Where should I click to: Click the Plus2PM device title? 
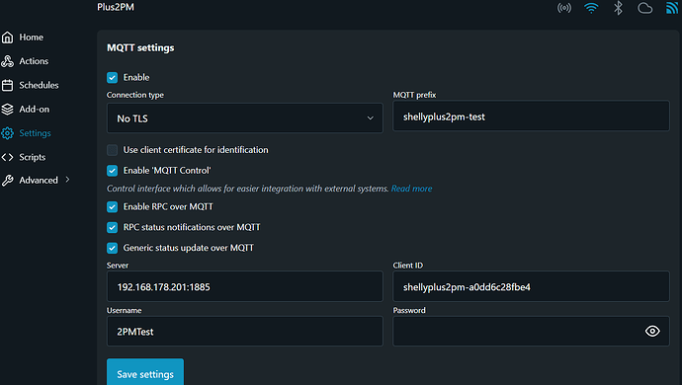pos(116,7)
